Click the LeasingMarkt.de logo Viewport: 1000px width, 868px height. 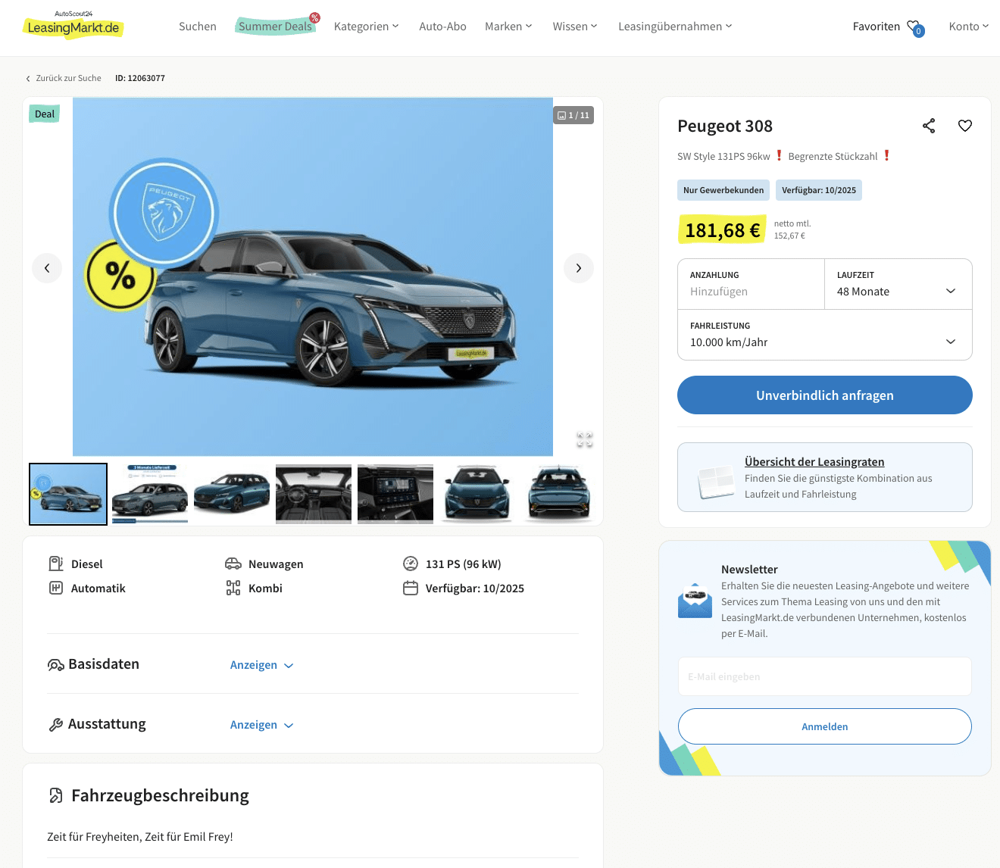pos(73,25)
